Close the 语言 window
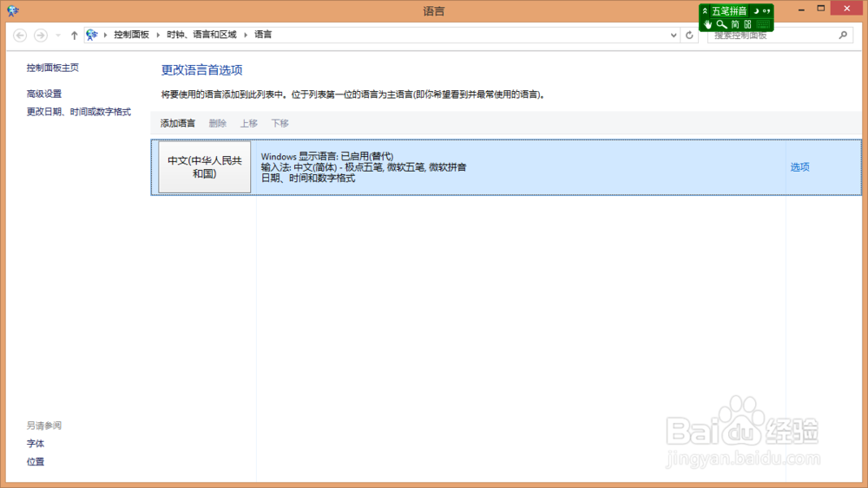The image size is (868, 488). click(847, 9)
